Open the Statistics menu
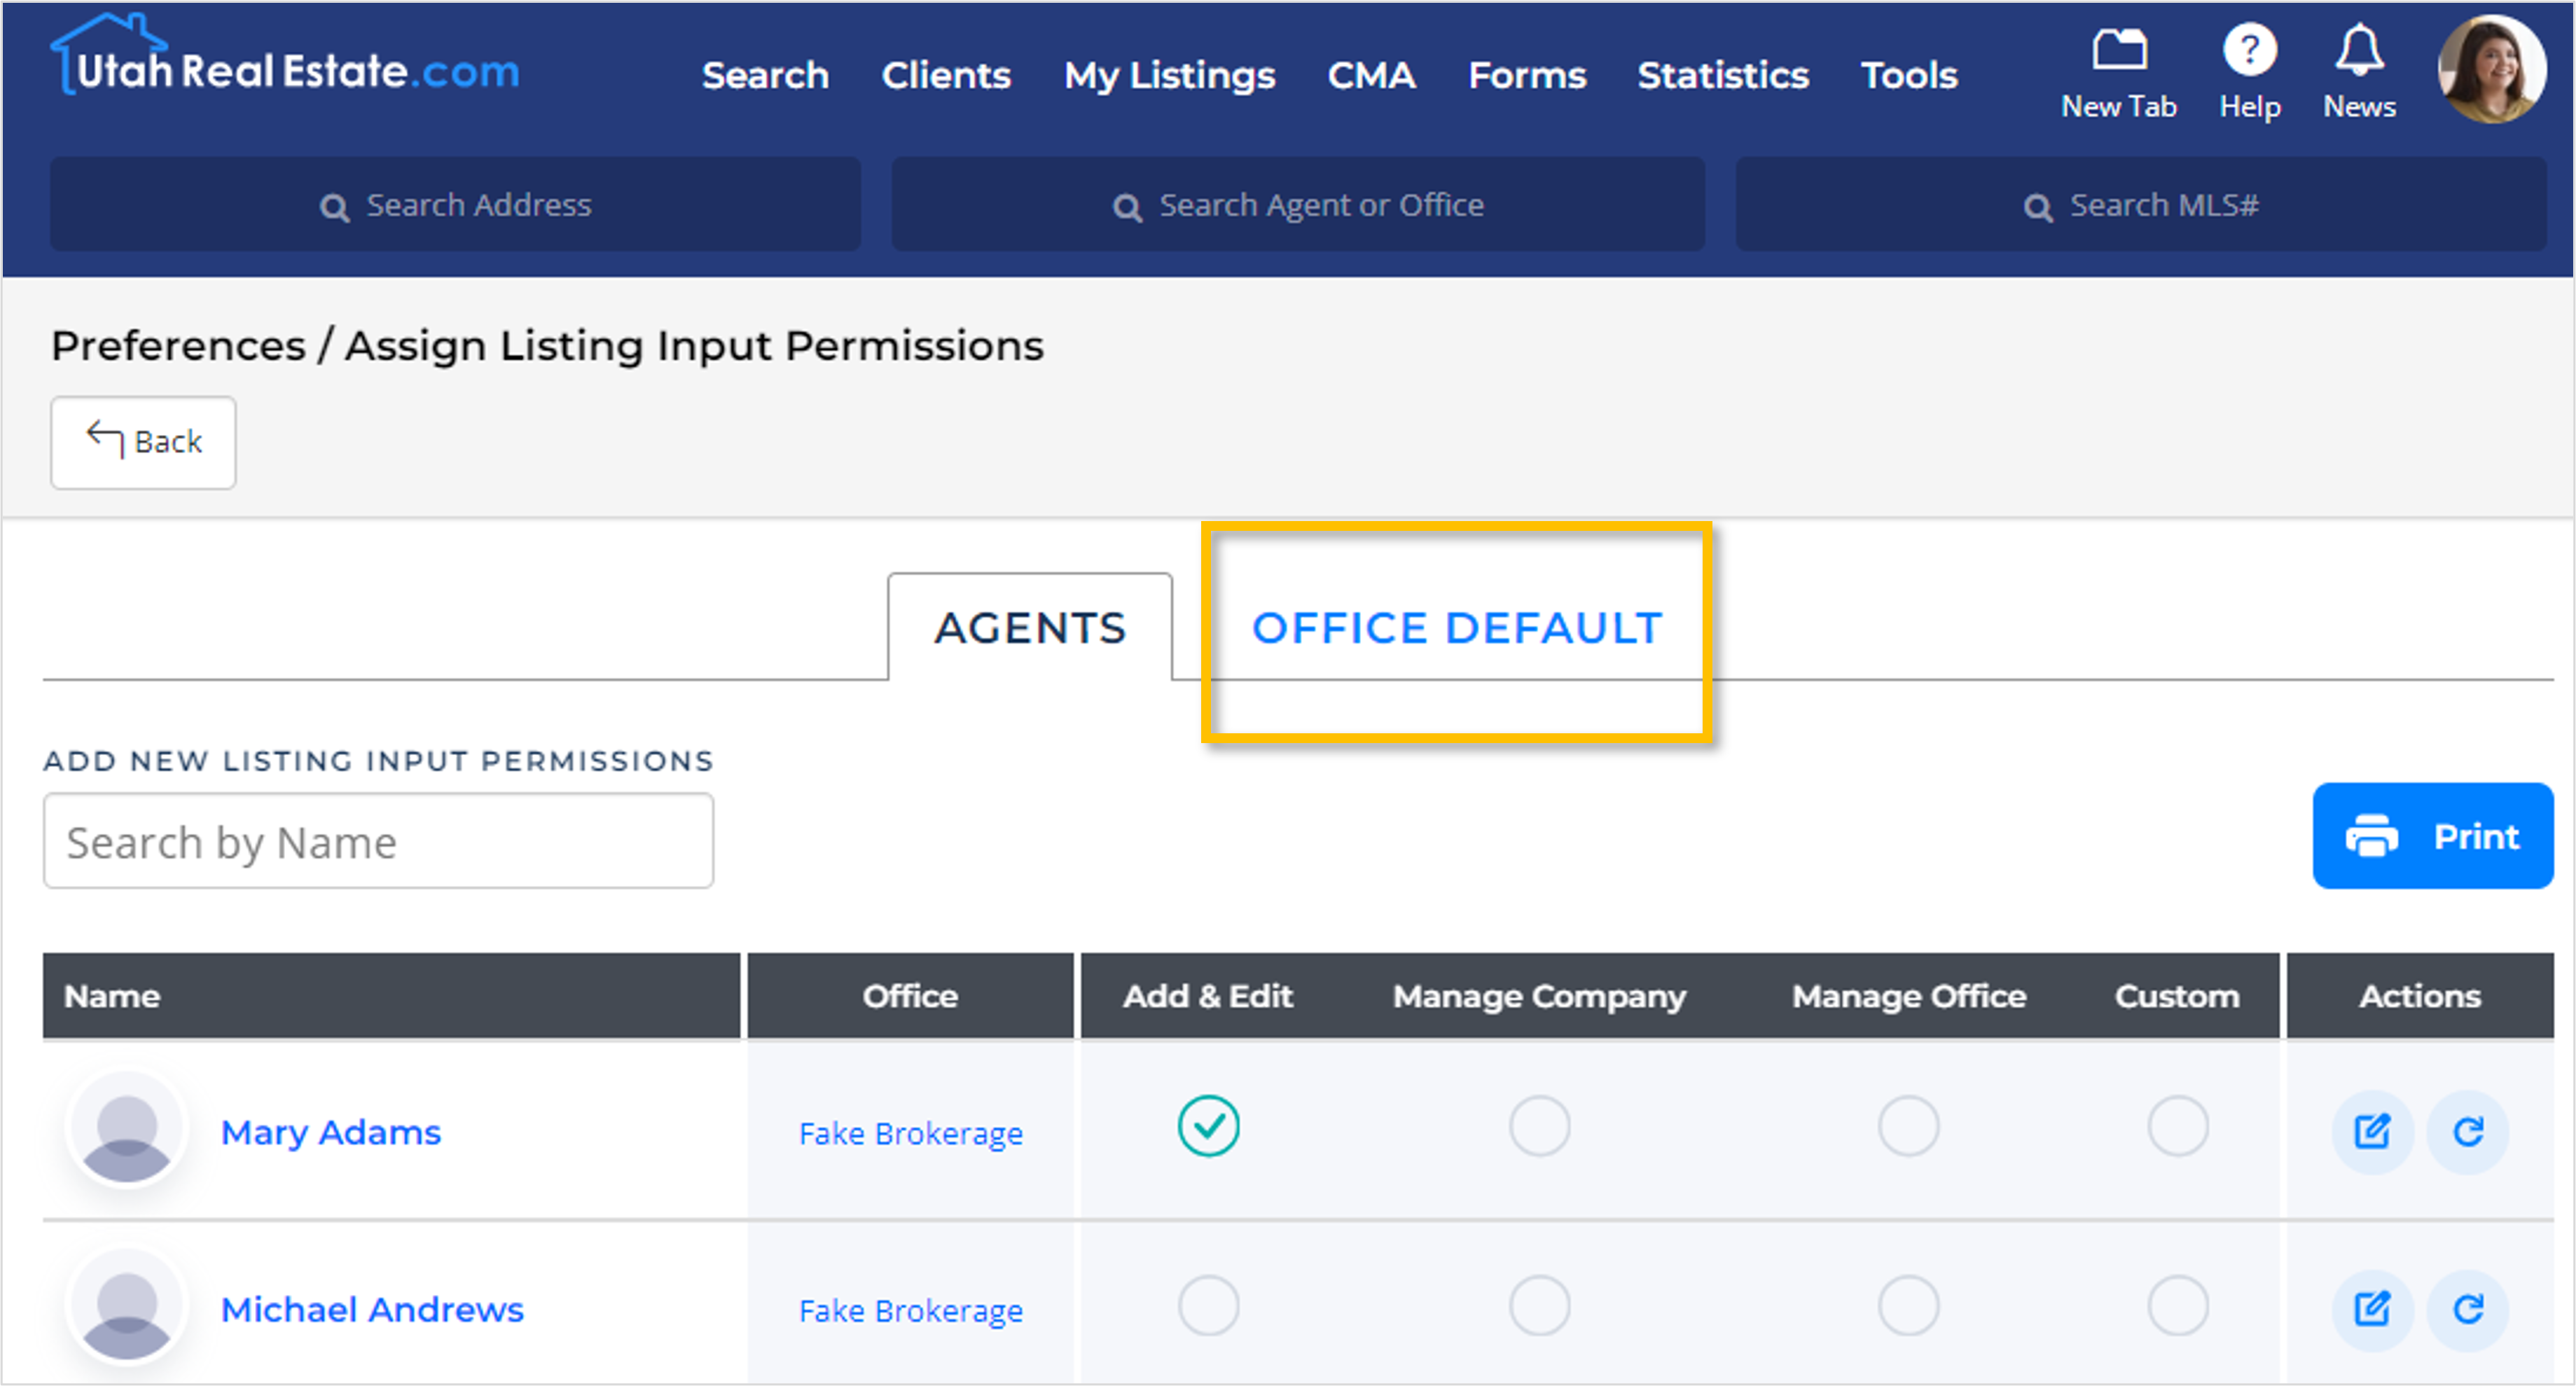The height and width of the screenshot is (1386, 2576). click(1722, 75)
